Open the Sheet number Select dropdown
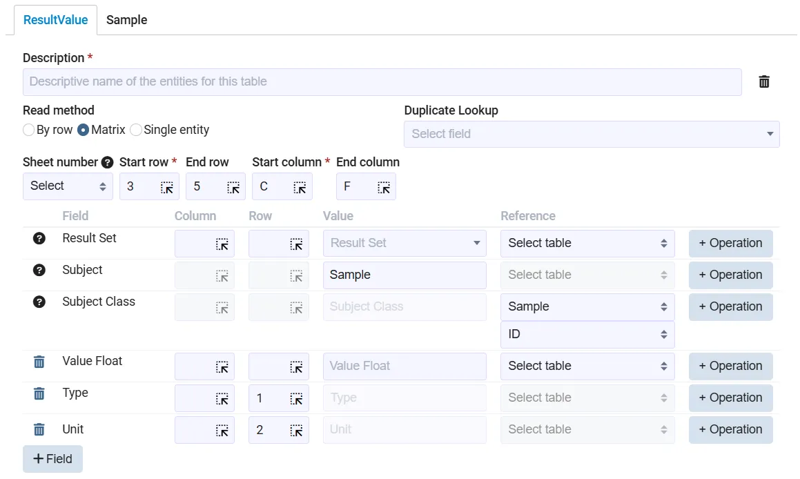800x479 pixels. click(x=68, y=186)
